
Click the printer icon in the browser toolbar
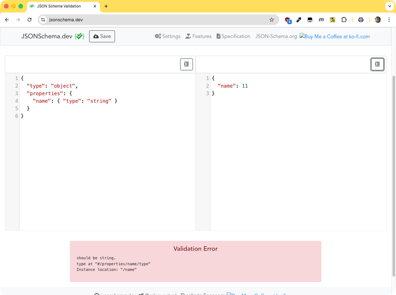coord(360,20)
